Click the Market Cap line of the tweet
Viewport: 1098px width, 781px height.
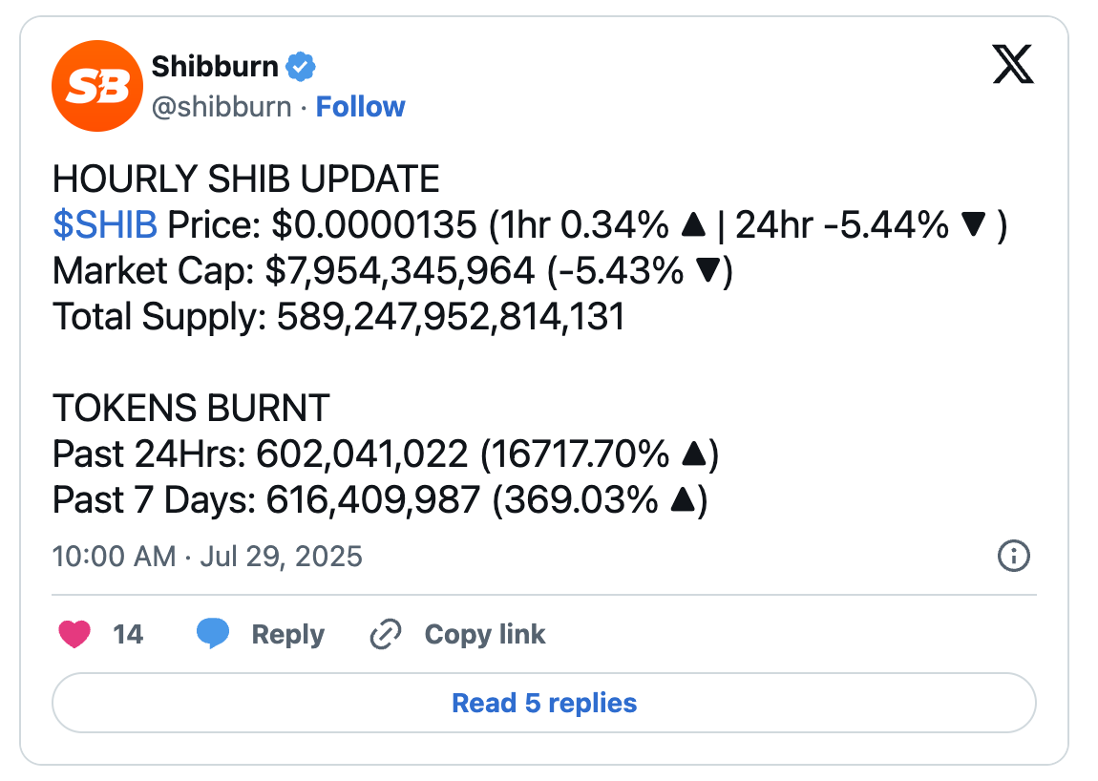click(x=392, y=271)
